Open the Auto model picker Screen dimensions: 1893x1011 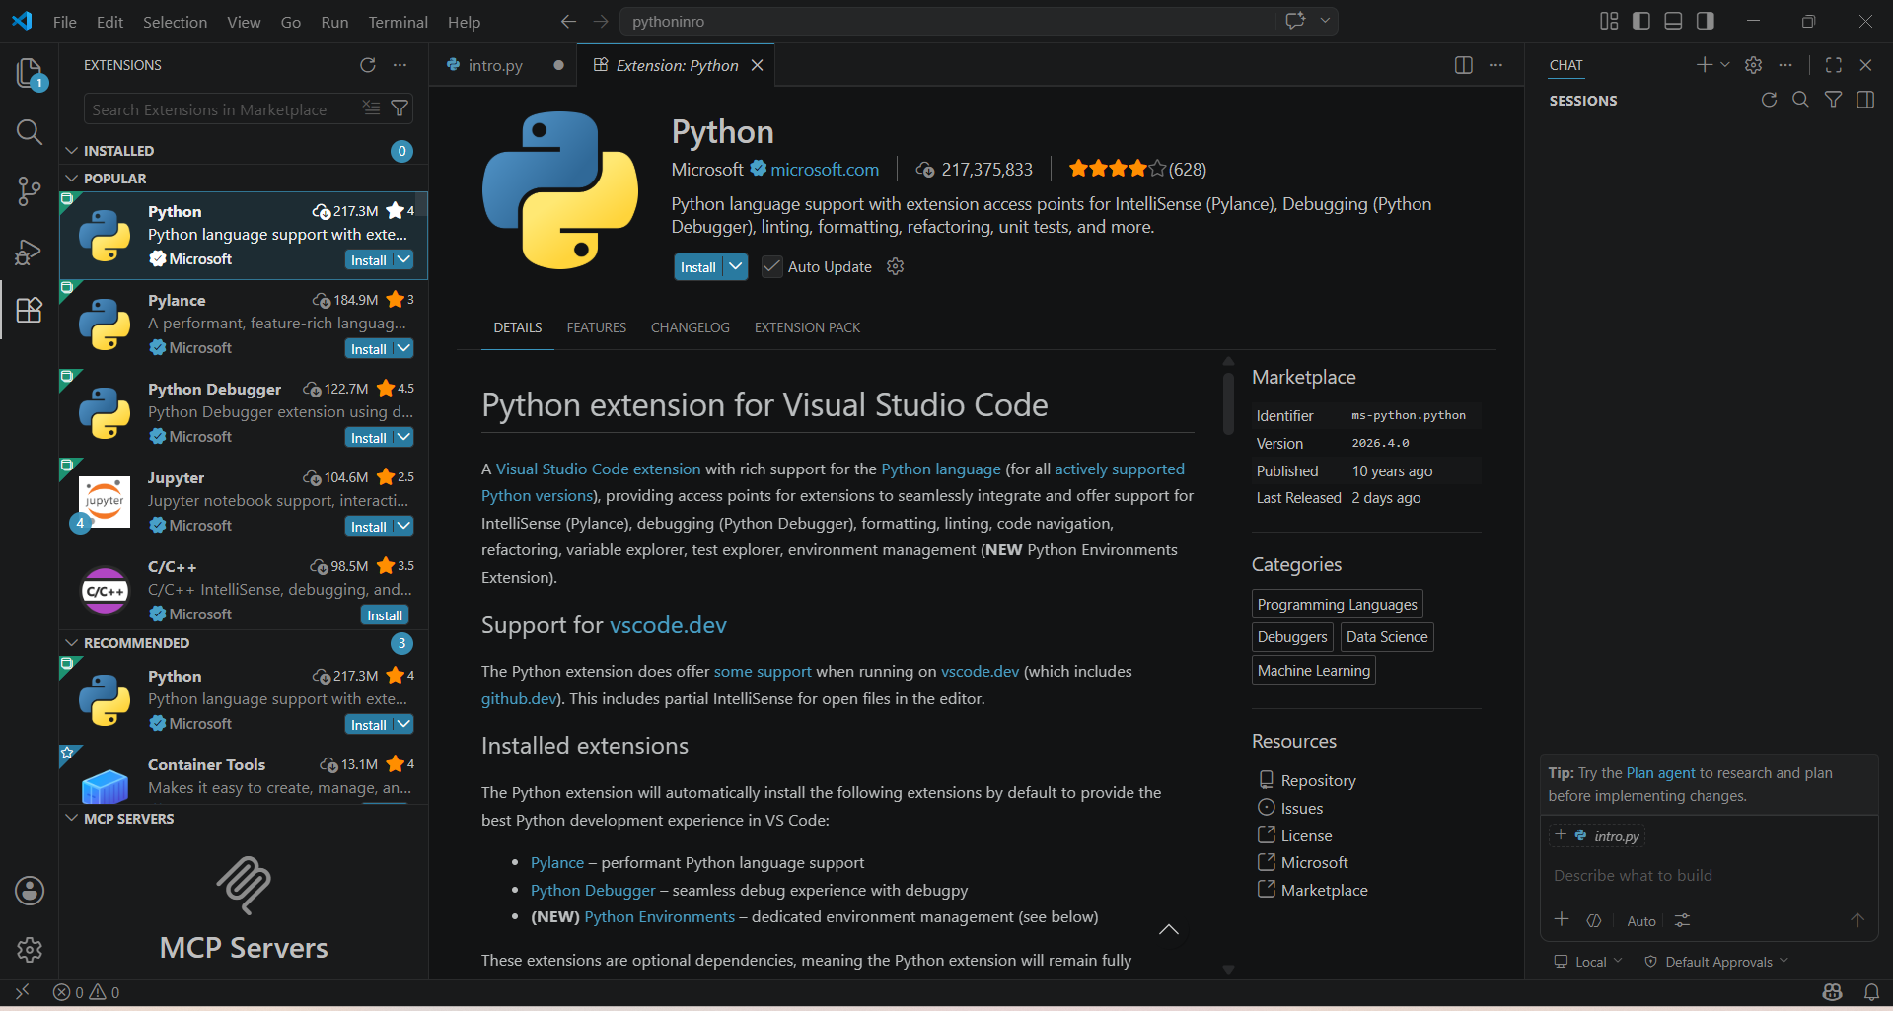coord(1641,920)
